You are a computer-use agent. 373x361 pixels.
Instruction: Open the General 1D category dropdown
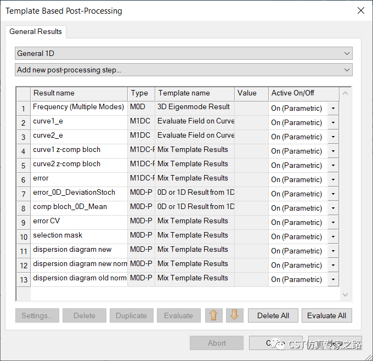(184, 53)
